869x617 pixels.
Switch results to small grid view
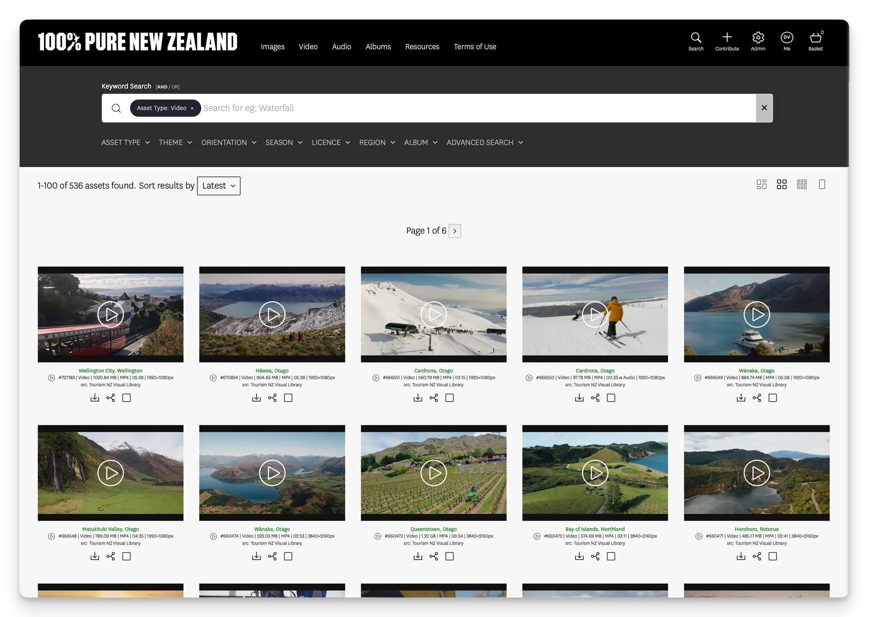coord(802,184)
